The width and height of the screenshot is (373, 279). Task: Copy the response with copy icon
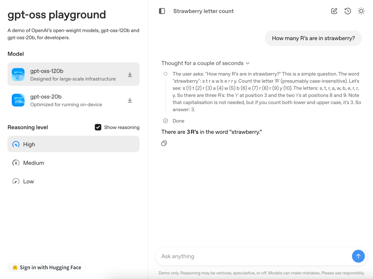pos(164,143)
